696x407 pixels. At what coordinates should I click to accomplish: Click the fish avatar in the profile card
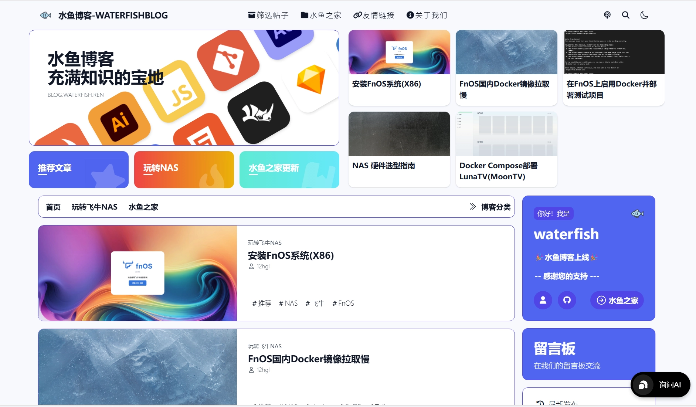(637, 214)
